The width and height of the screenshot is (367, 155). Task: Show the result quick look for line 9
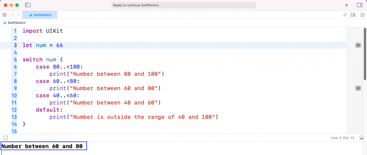tap(358, 88)
